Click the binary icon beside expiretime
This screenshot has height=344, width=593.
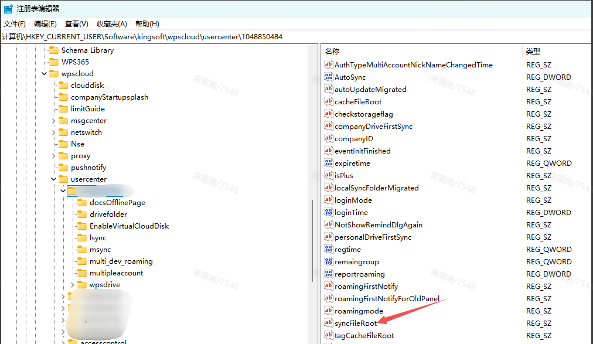coord(328,164)
